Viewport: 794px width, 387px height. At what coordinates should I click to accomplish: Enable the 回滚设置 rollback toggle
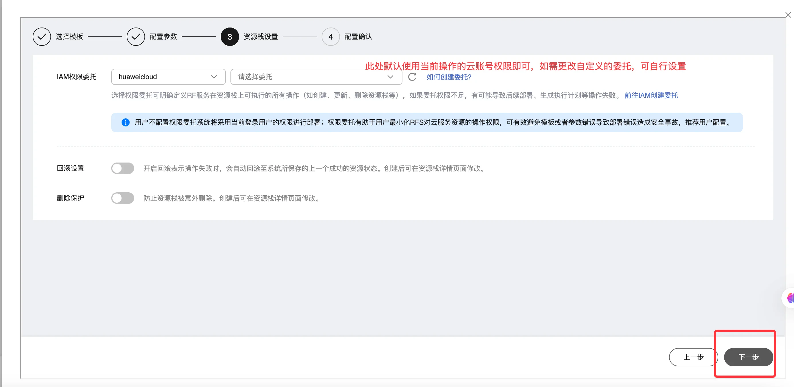tap(123, 168)
